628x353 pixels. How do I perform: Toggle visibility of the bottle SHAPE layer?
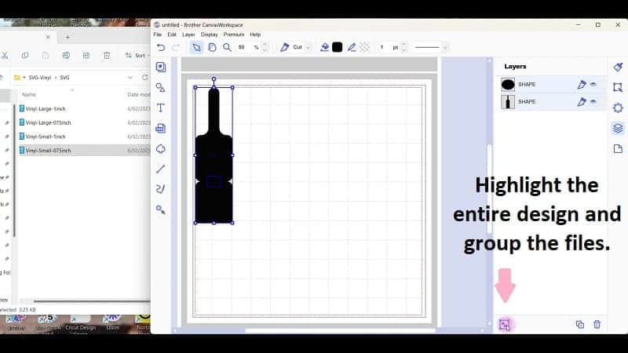593,102
